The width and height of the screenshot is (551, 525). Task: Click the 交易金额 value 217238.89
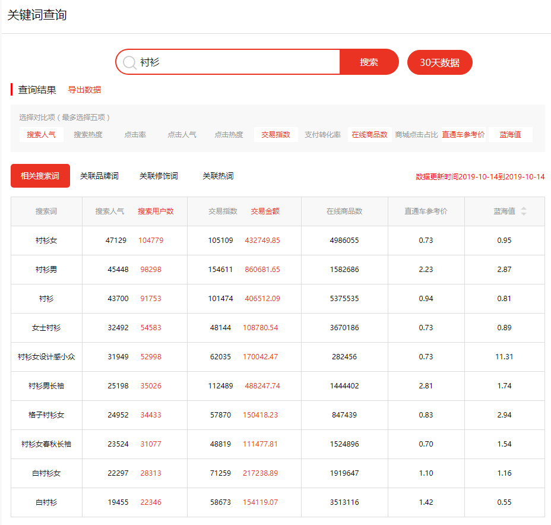coord(261,473)
